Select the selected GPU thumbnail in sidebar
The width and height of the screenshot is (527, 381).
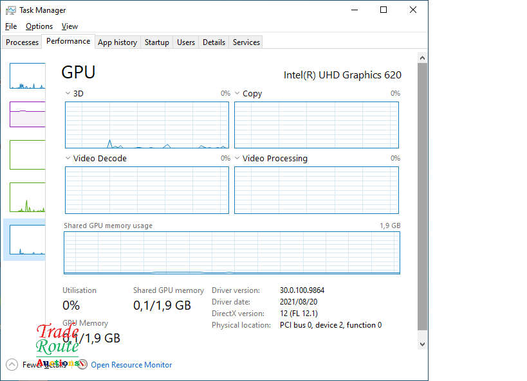pos(27,240)
